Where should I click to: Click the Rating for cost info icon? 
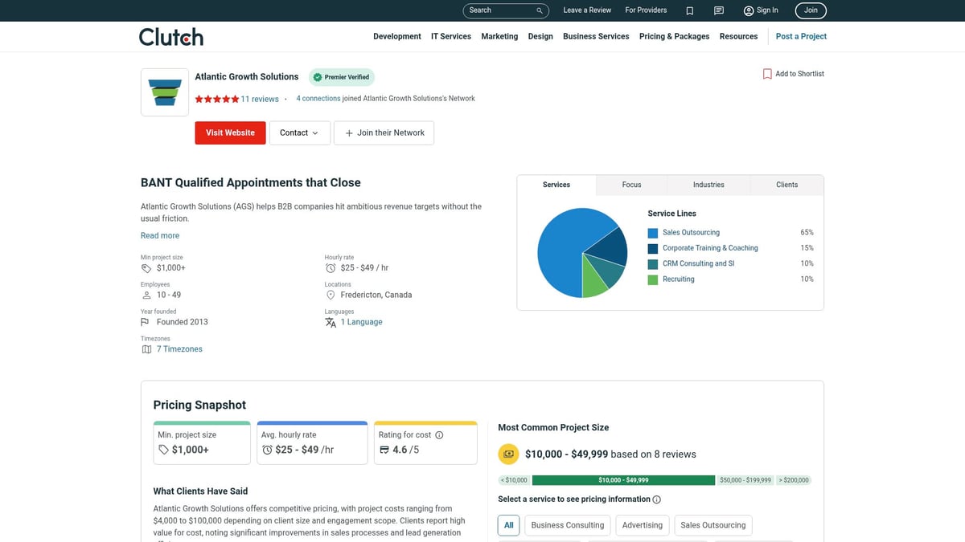tap(439, 435)
